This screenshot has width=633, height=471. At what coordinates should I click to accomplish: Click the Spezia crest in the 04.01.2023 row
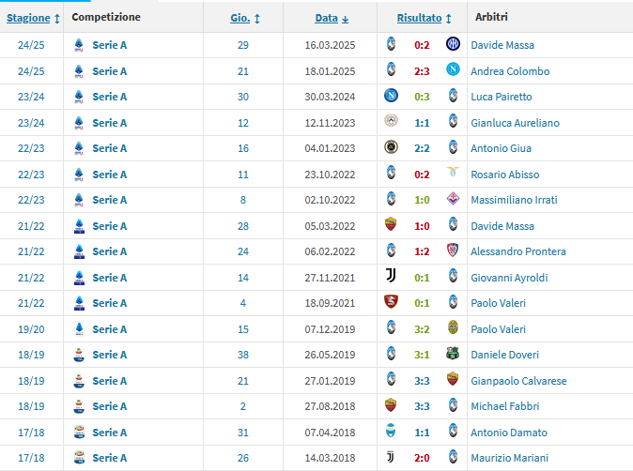pyautogui.click(x=392, y=148)
